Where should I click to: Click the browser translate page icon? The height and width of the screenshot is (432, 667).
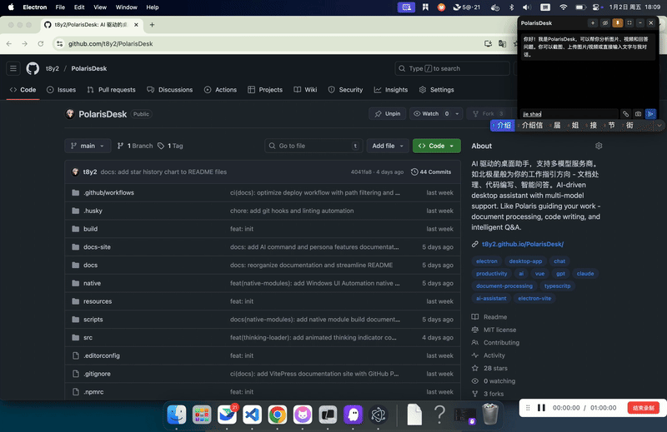pyautogui.click(x=502, y=44)
